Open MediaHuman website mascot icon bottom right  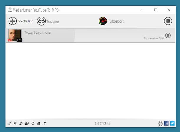coord(161,123)
